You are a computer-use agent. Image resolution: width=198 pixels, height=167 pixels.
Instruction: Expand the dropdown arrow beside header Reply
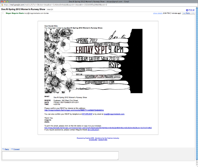(x=193, y=13)
